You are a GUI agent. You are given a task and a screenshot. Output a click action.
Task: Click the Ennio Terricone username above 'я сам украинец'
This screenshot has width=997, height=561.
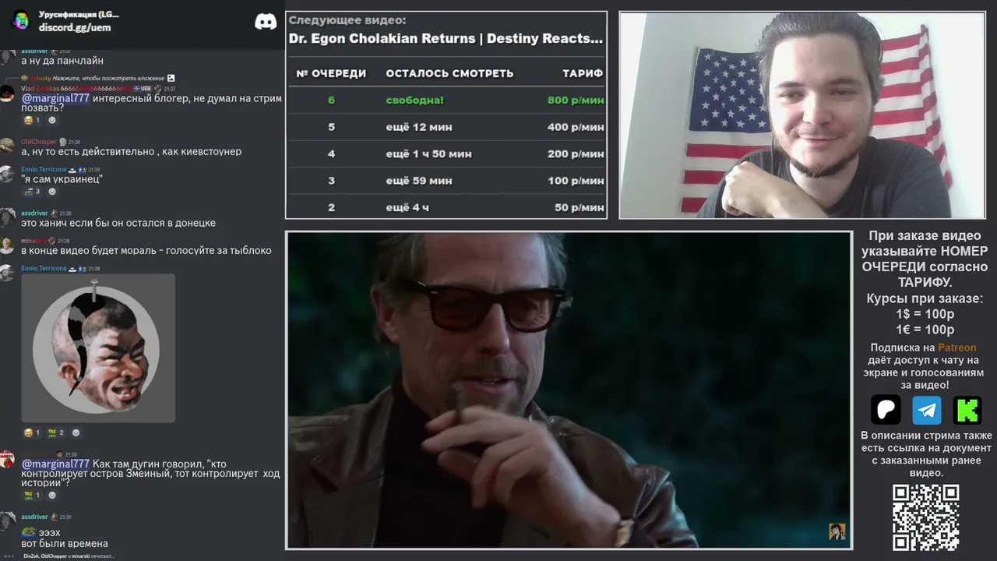tap(44, 169)
